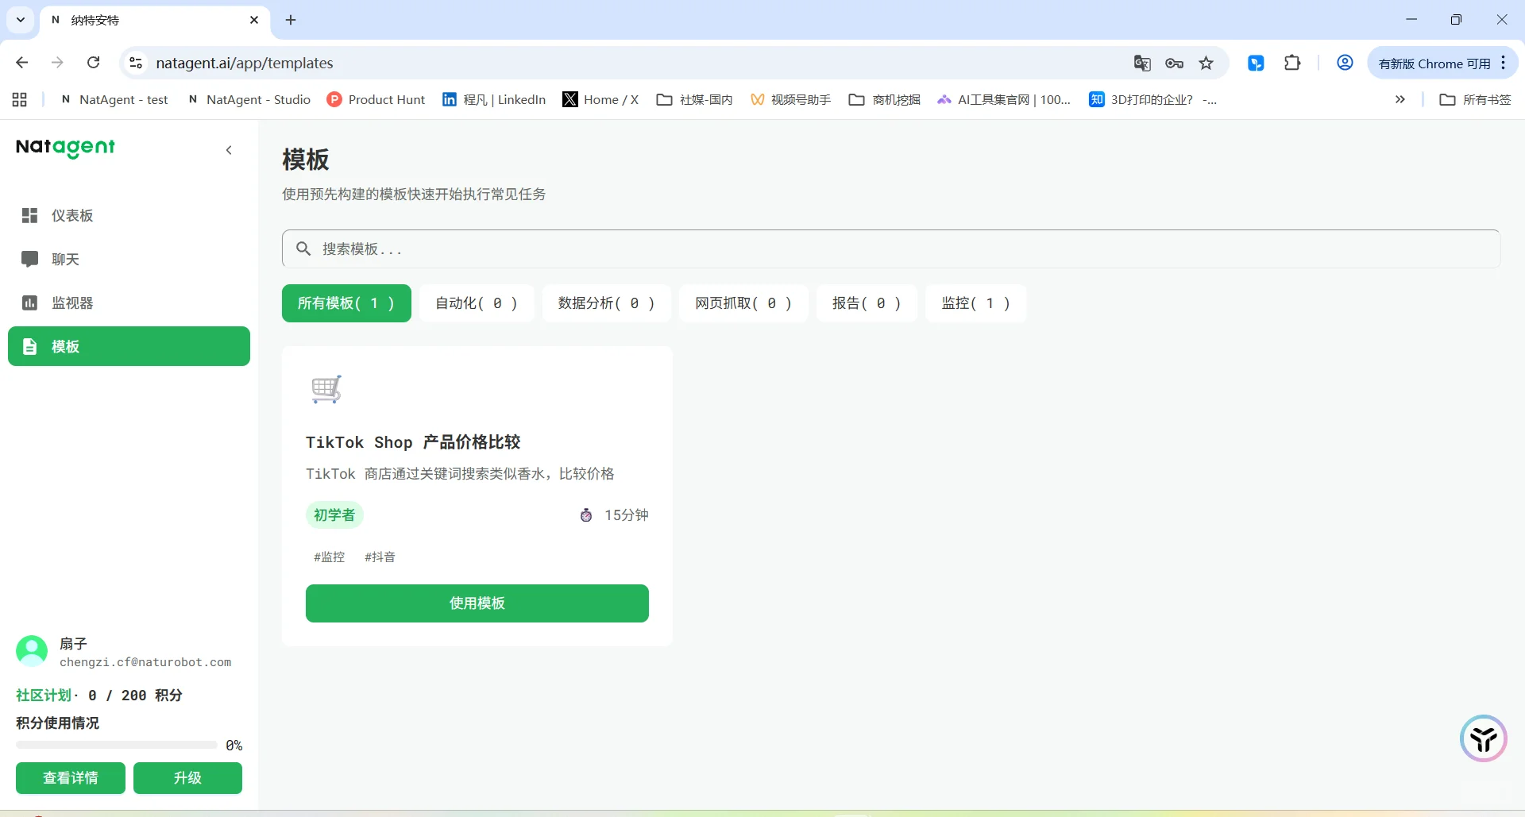Image resolution: width=1525 pixels, height=817 pixels.
Task: Select the 监控 (1) filter tab
Action: pos(976,303)
